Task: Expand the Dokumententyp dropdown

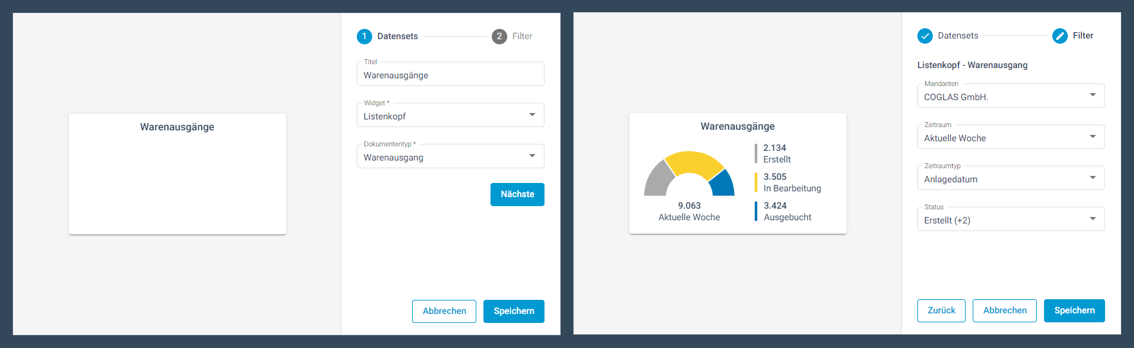Action: pos(450,157)
